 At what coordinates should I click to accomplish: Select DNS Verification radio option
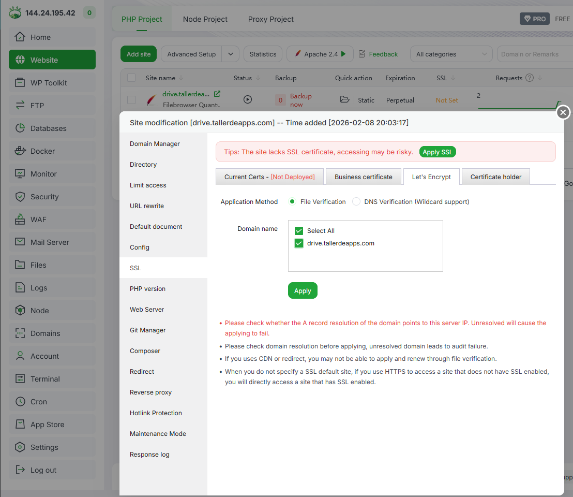356,202
